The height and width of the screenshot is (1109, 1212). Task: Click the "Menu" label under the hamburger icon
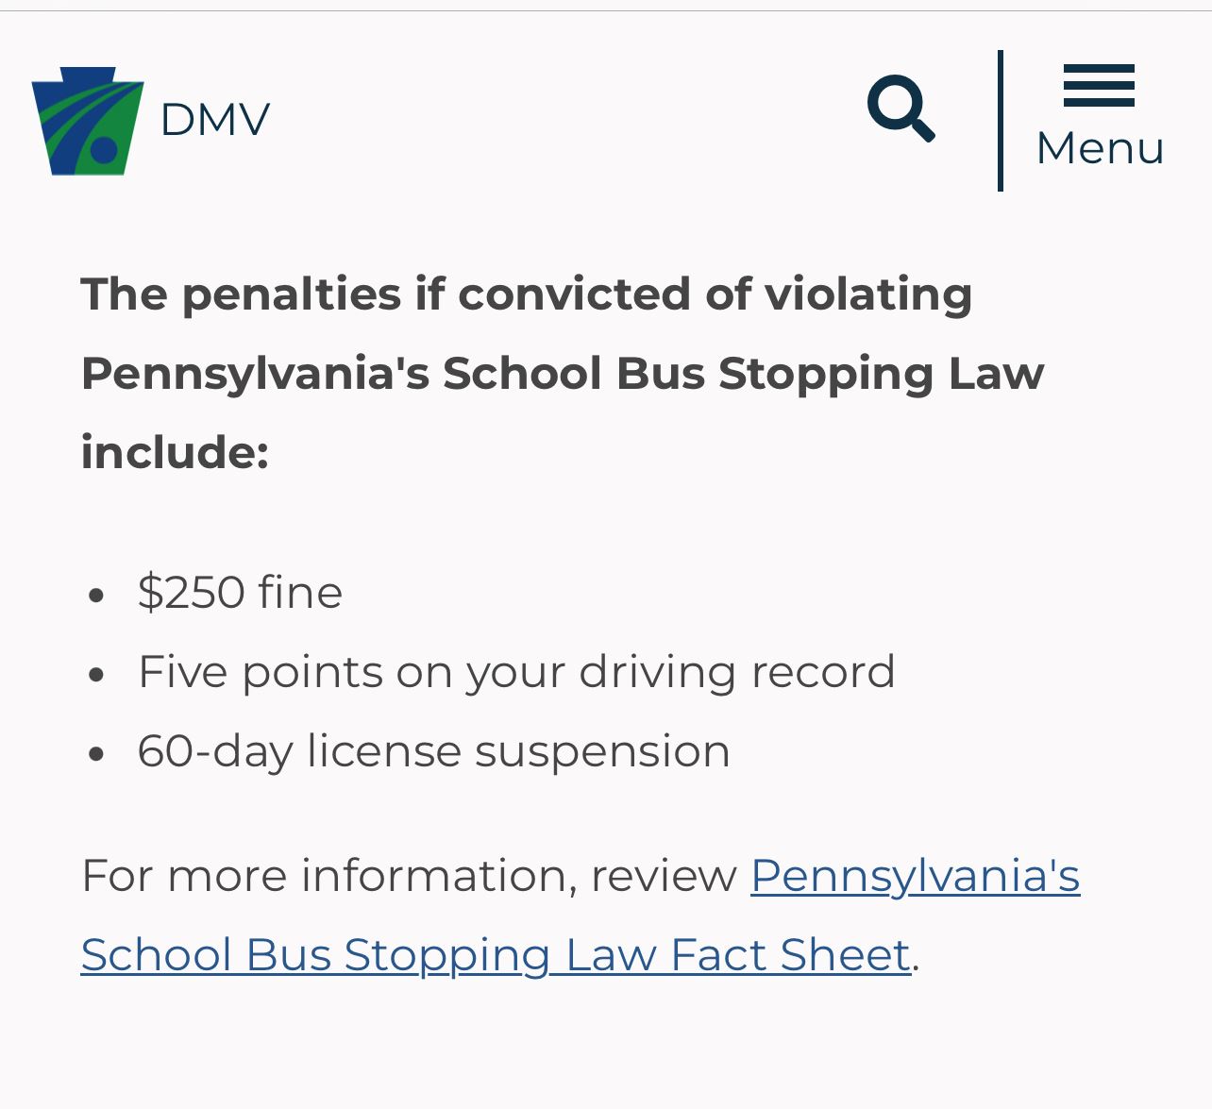pyautogui.click(x=1100, y=148)
